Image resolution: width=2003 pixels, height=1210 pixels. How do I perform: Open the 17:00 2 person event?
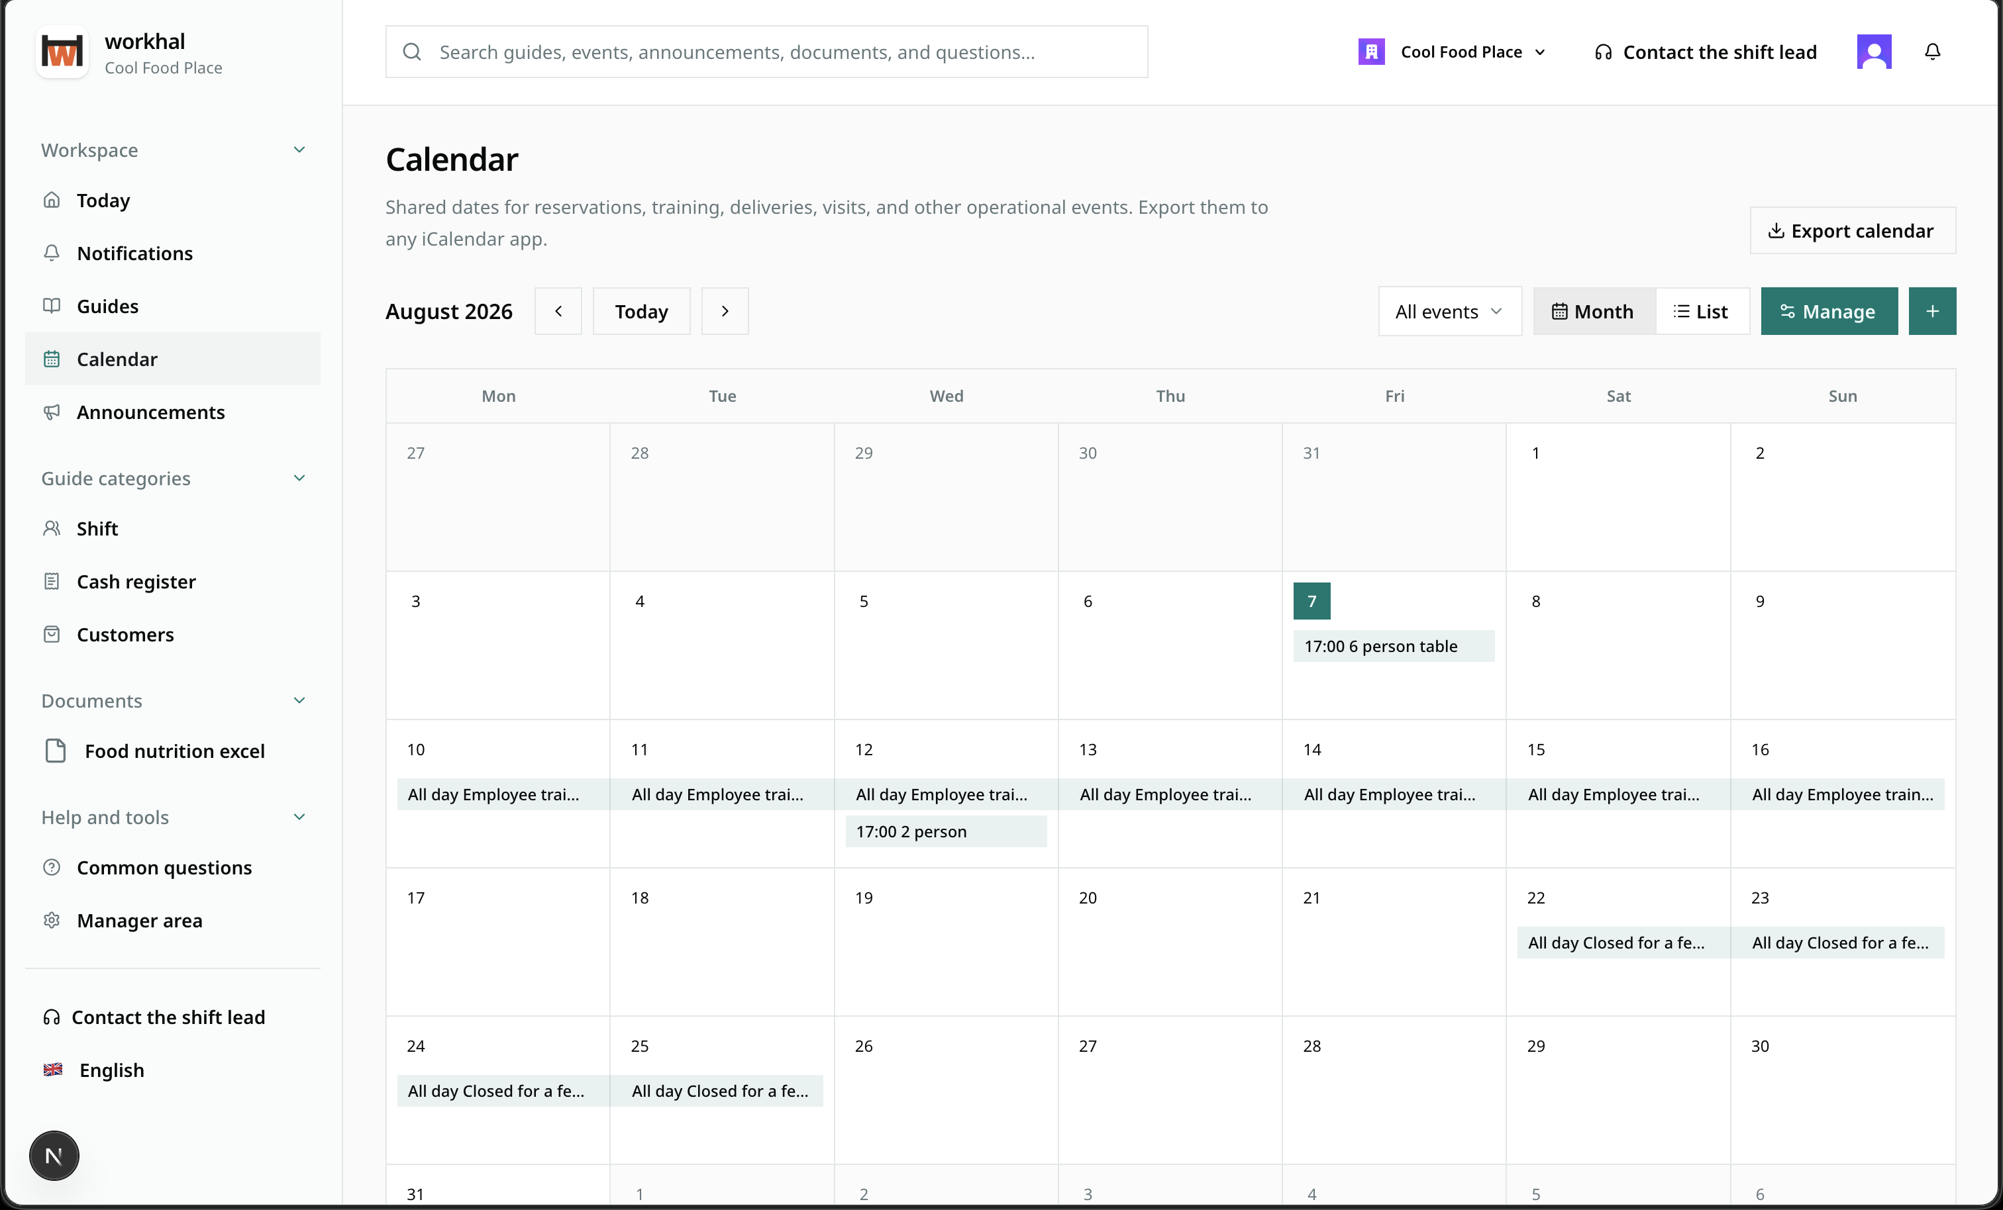point(945,831)
